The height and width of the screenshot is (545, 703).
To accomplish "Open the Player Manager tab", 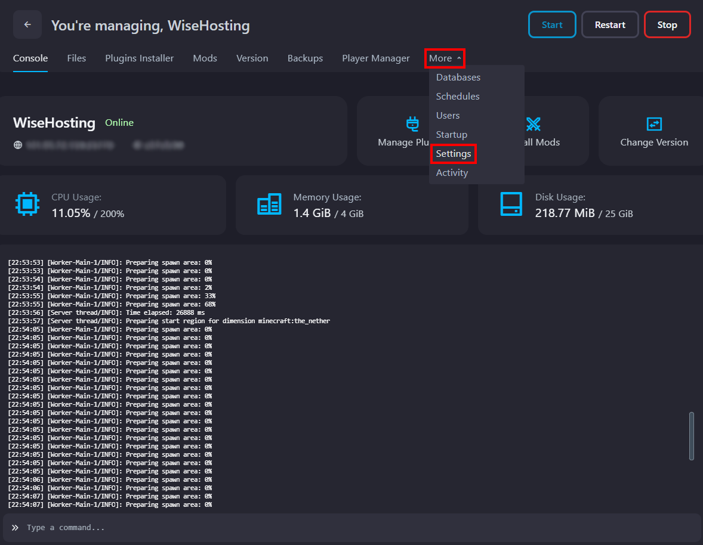I will (375, 58).
